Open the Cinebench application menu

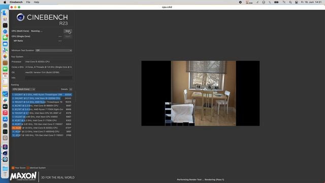[x=16, y=2]
